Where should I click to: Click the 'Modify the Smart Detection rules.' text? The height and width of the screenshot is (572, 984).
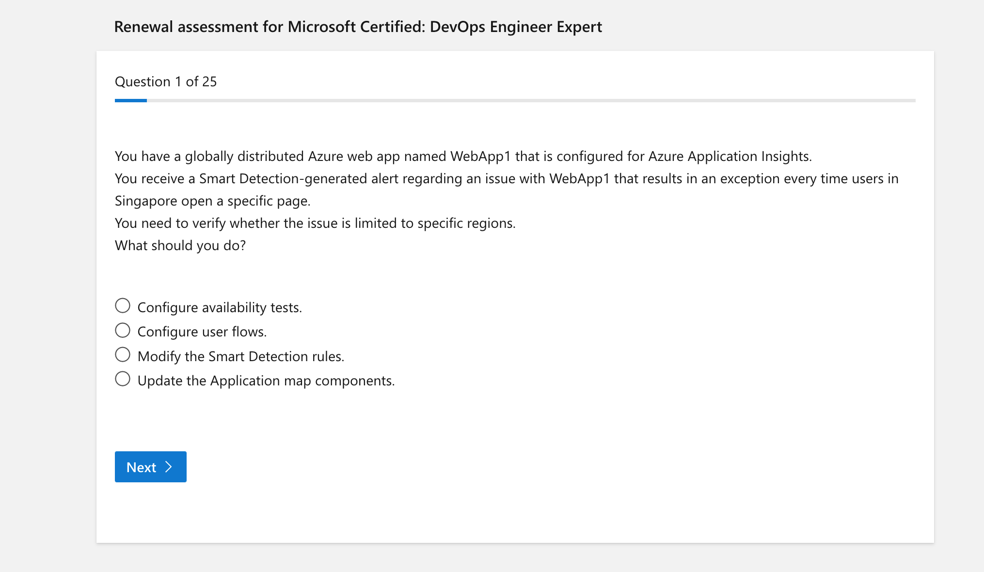(x=241, y=356)
